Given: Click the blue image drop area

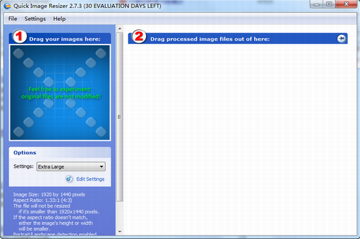Looking at the screenshot, I should click(x=60, y=92).
